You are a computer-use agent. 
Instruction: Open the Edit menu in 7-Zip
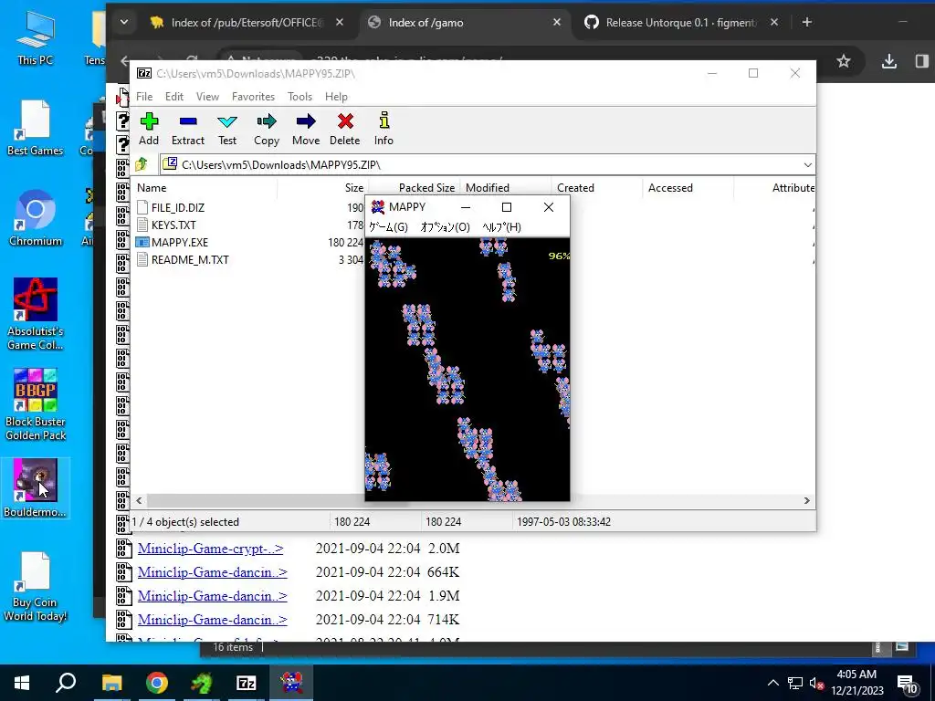click(174, 97)
